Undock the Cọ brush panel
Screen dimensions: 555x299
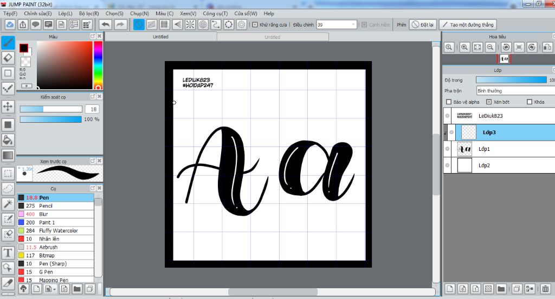[x=93, y=189]
